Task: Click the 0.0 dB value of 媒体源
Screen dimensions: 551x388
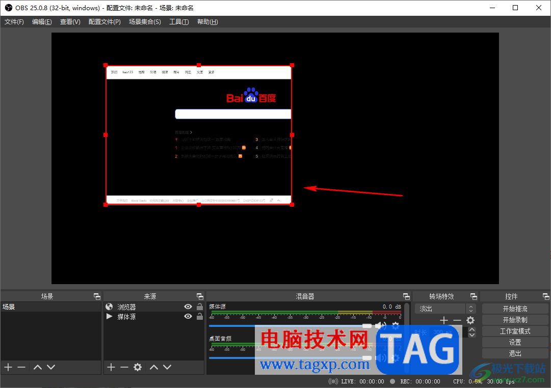Action: coord(392,307)
